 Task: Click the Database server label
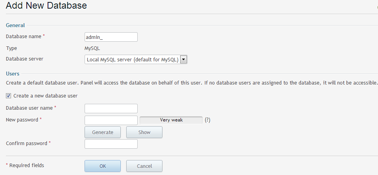tap(25, 59)
